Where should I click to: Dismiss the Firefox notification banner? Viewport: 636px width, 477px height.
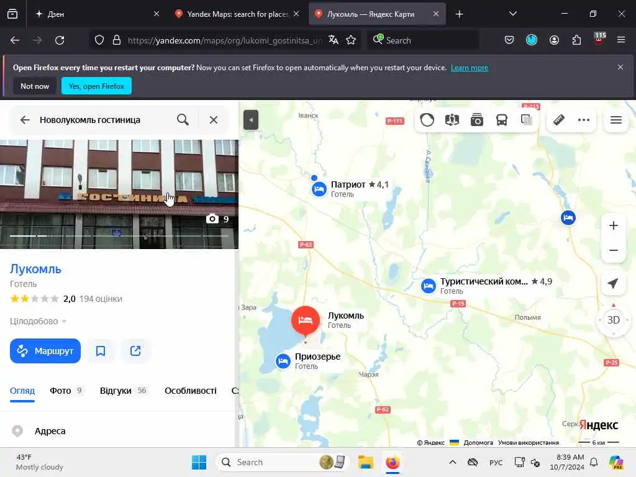coord(620,67)
